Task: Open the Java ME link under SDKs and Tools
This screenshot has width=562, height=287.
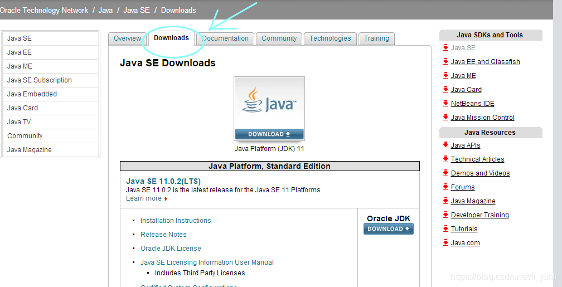Action: (x=463, y=76)
